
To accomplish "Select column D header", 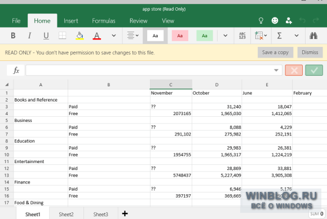I will click(x=217, y=85).
